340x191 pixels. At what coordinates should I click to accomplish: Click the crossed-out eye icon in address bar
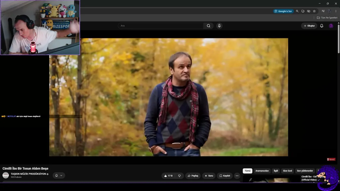coord(309,11)
